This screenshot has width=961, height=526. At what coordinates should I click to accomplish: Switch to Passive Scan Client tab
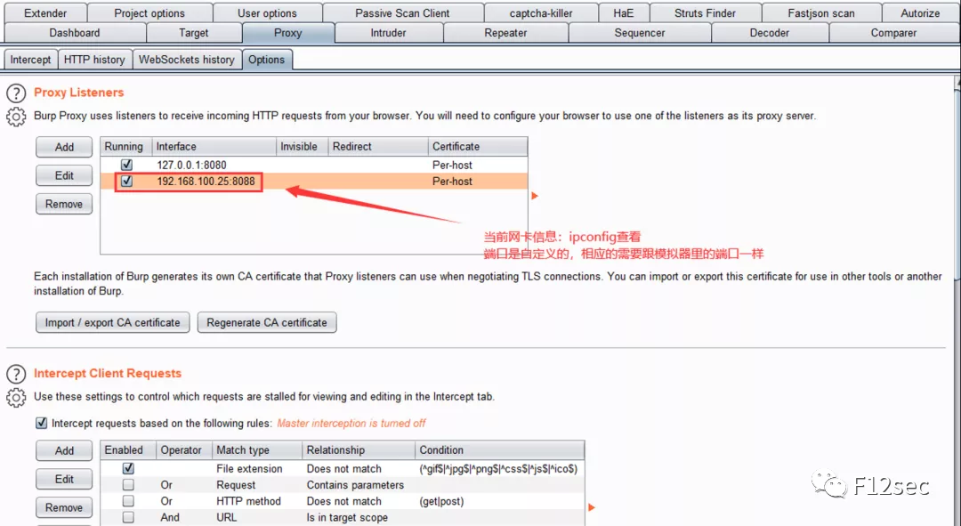403,12
